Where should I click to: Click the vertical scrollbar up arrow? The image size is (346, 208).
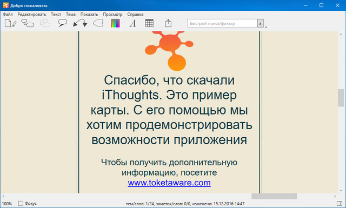(x=341, y=35)
